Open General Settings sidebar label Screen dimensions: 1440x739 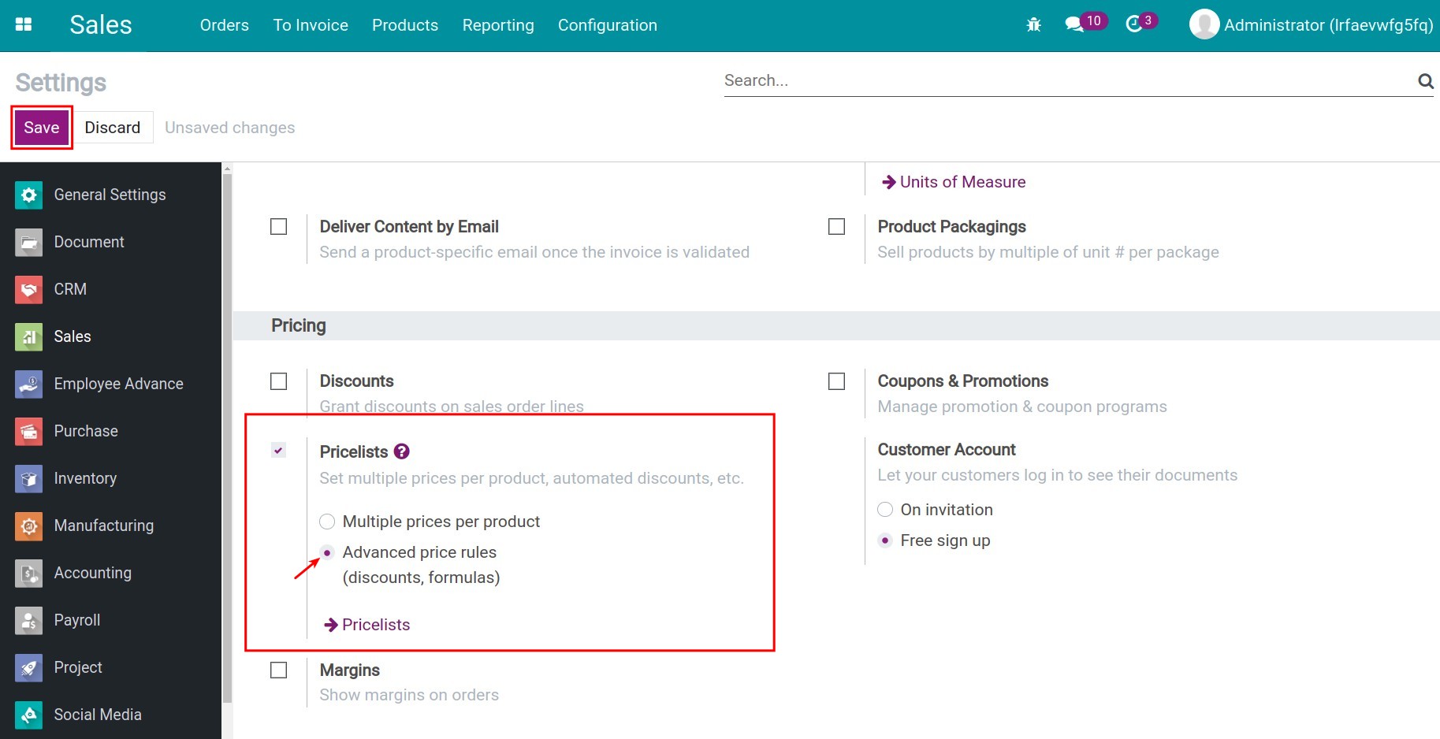110,195
